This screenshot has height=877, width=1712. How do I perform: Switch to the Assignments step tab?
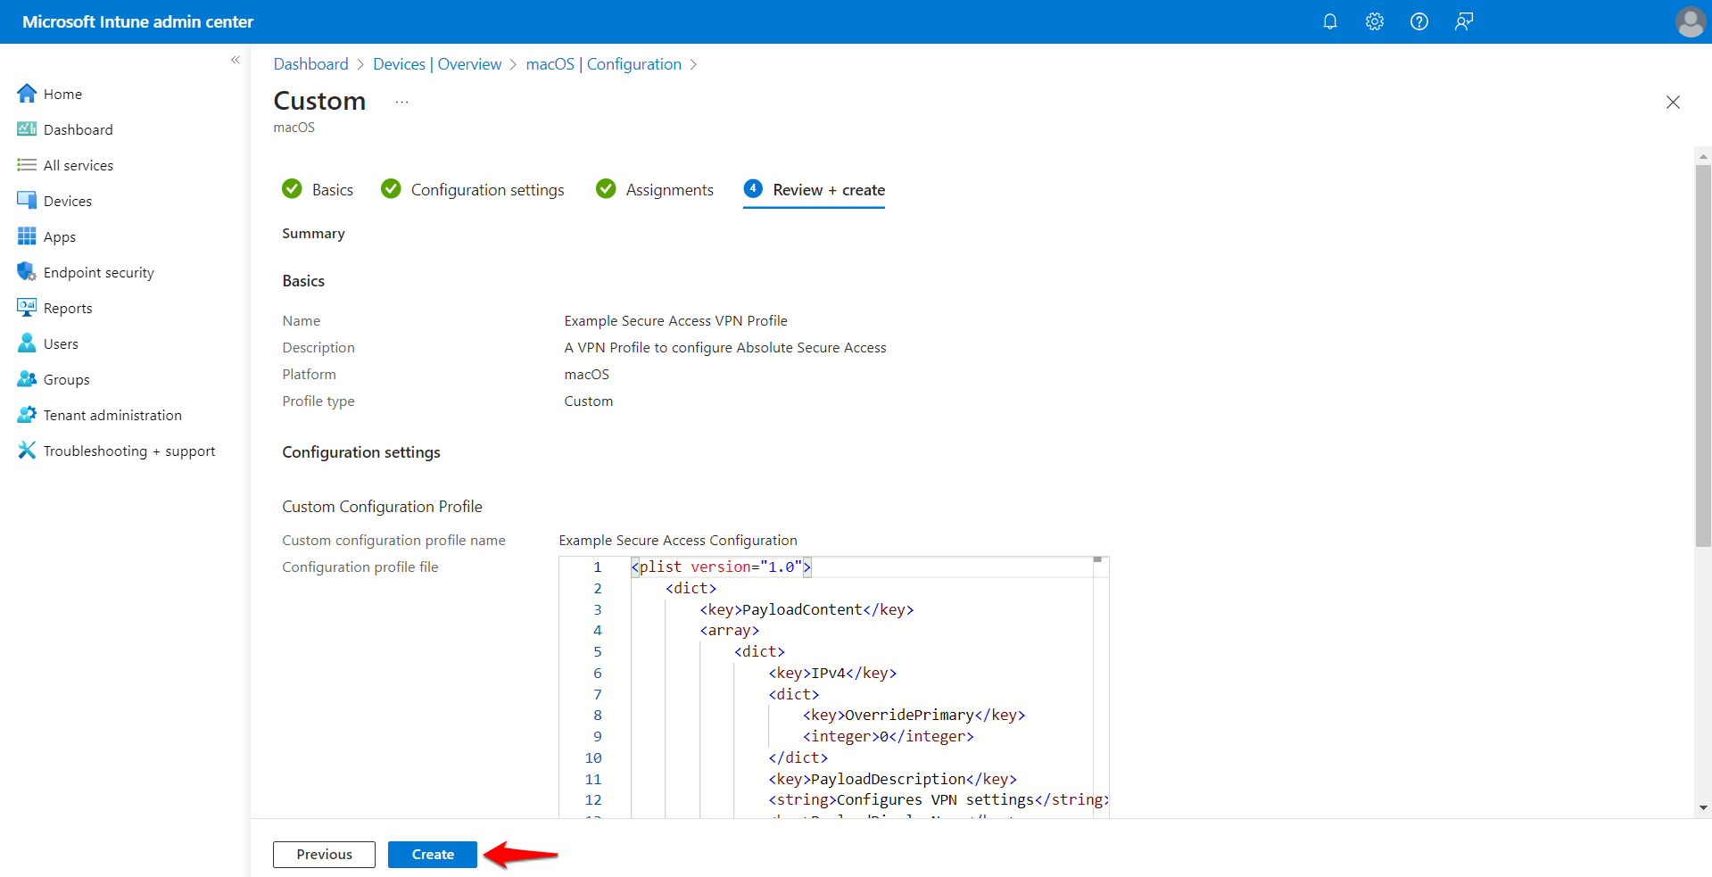pos(655,189)
